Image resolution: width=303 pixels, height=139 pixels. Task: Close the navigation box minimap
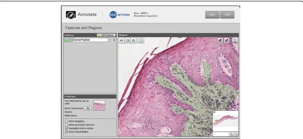tap(214, 112)
